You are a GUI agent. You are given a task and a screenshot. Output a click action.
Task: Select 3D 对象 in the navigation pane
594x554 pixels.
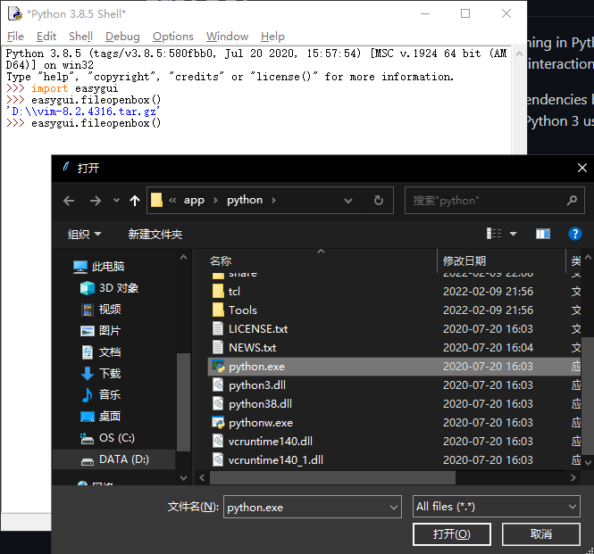(x=109, y=288)
